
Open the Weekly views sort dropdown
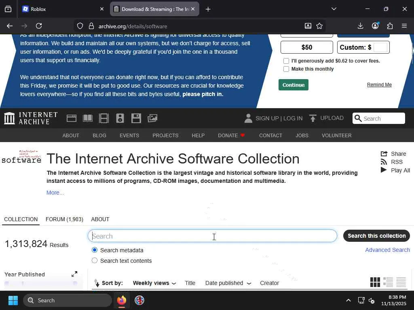pyautogui.click(x=154, y=283)
